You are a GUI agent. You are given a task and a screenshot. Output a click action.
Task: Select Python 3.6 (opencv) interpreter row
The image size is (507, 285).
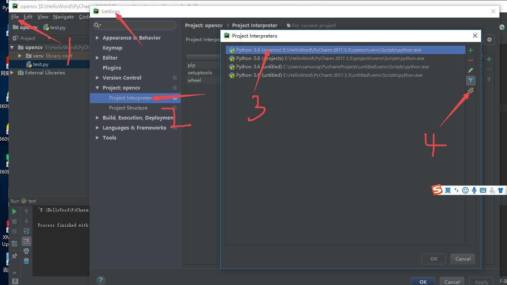(x=346, y=50)
